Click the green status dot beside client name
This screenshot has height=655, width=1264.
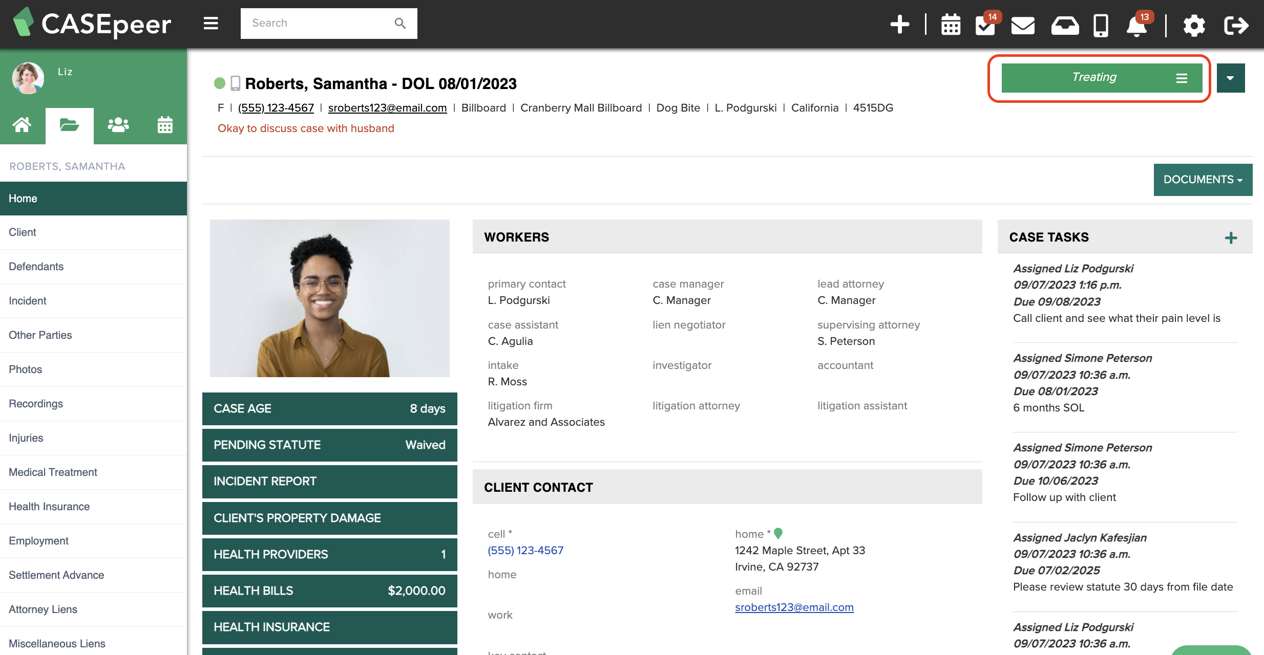click(x=220, y=83)
